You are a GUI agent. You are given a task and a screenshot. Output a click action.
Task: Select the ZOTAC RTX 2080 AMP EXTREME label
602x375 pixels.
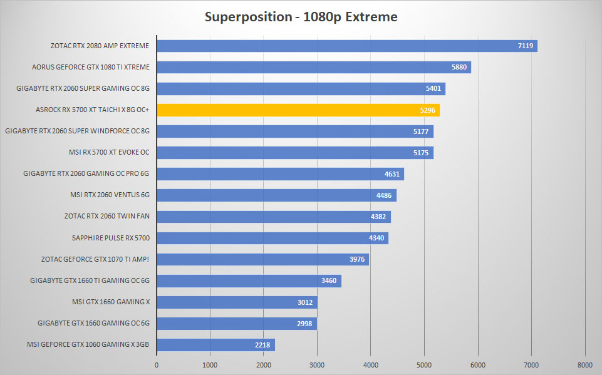point(100,46)
